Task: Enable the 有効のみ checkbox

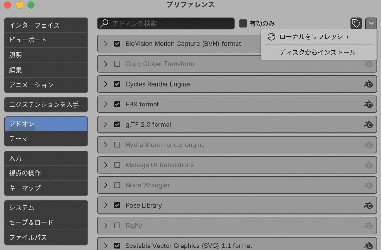Action: 243,23
